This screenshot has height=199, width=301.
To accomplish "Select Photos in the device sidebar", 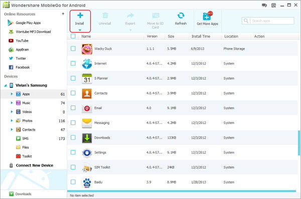I will coord(27,120).
